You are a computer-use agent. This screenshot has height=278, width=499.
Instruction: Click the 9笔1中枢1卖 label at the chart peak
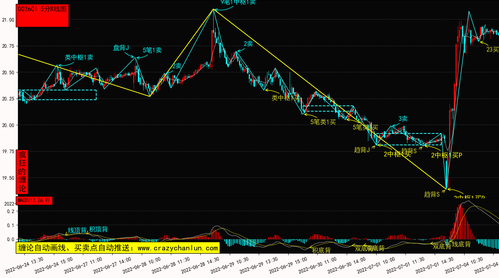pyautogui.click(x=238, y=3)
